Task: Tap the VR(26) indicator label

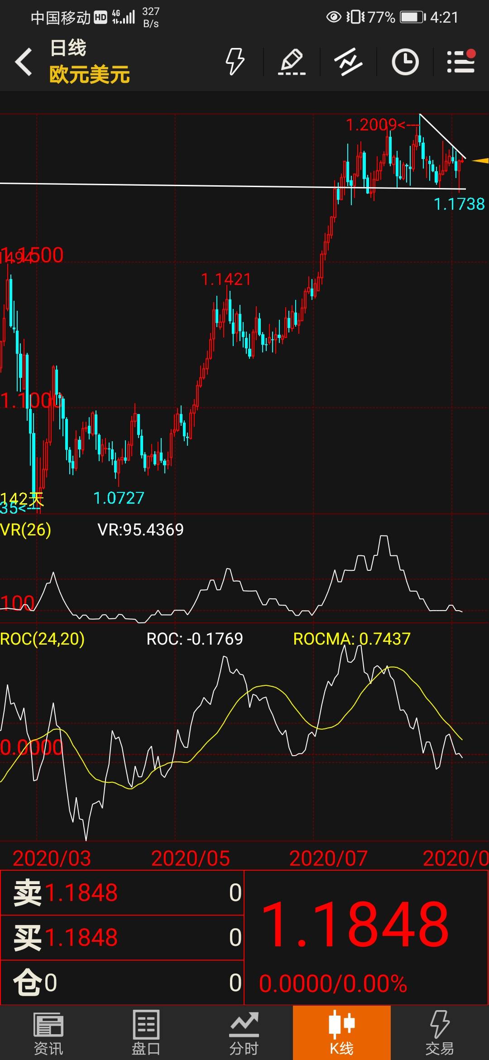Action: point(26,529)
